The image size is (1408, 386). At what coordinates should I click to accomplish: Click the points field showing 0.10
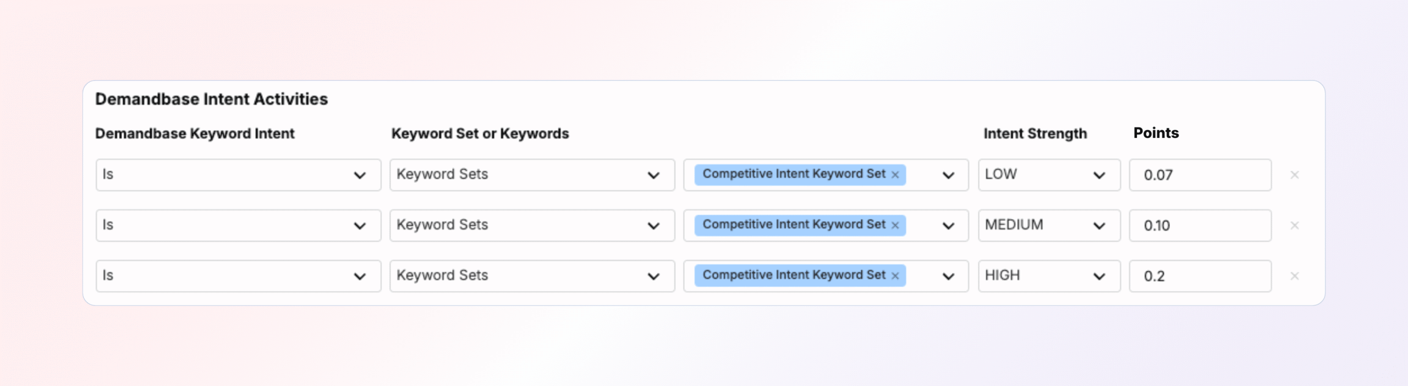[1200, 226]
